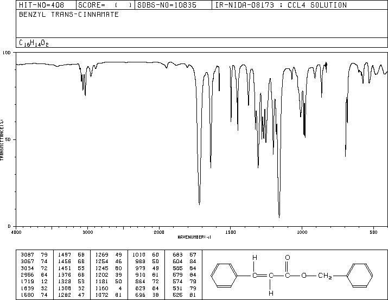Select peak table entry 1282
Screen dimensions: 388x300
[65, 295]
